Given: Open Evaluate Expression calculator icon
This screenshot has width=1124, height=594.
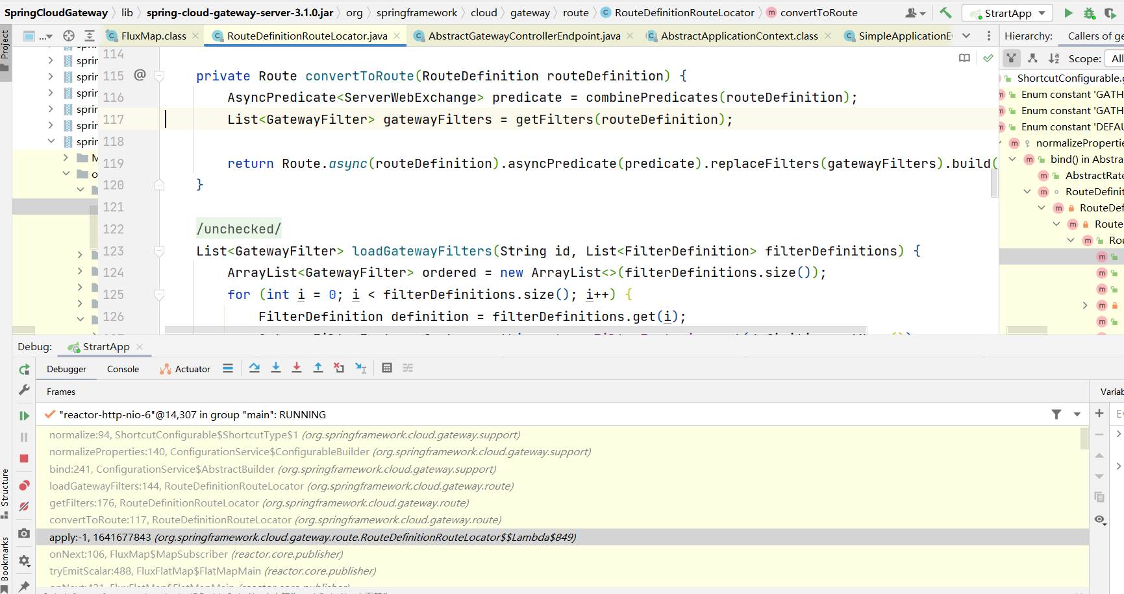Looking at the screenshot, I should [x=387, y=368].
